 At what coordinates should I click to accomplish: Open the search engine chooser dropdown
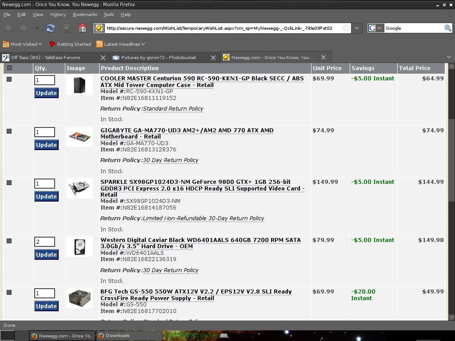(x=379, y=28)
